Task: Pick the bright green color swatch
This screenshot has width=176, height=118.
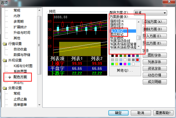Action: point(113,64)
